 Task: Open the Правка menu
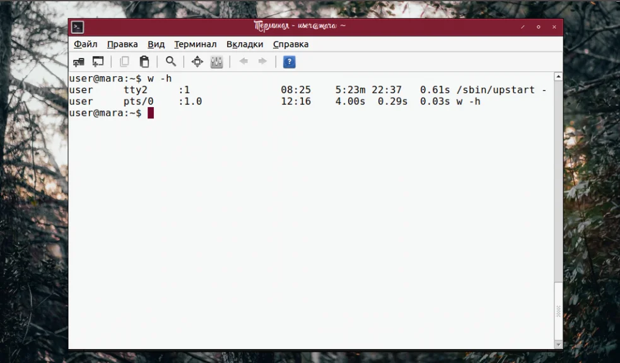coord(122,44)
